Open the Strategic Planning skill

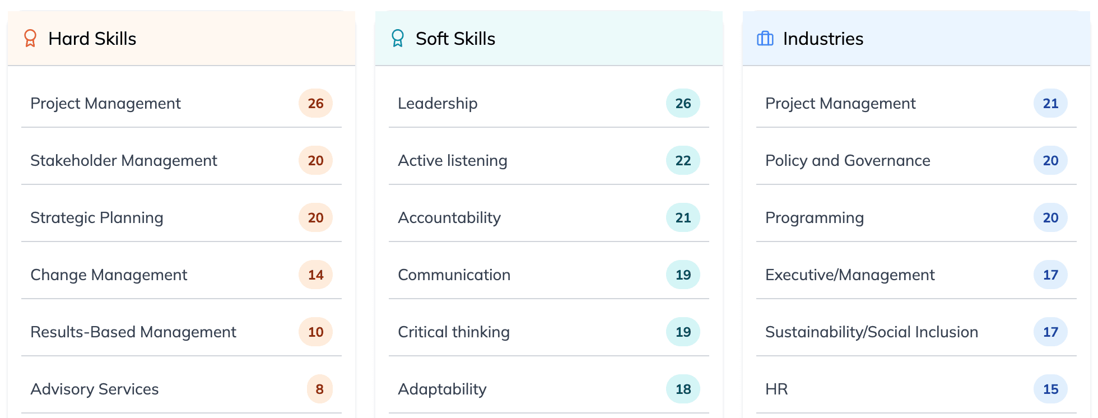(x=97, y=218)
